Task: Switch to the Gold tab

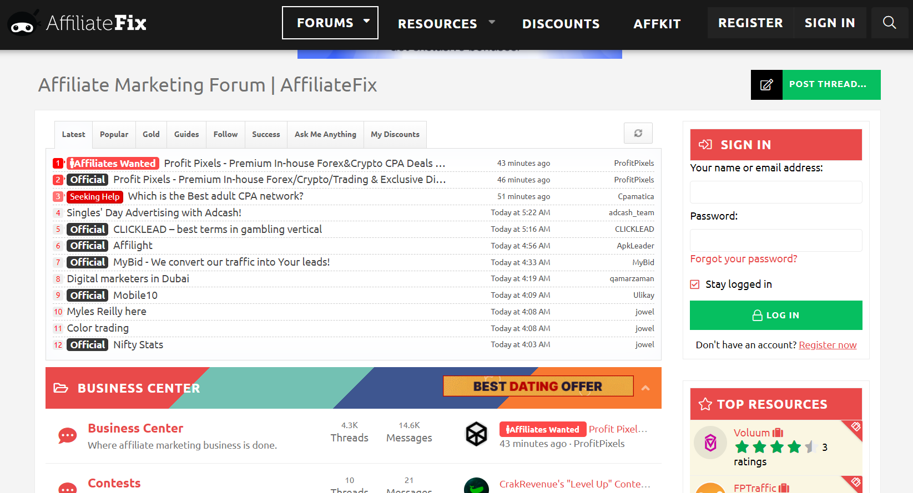Action: pos(151,134)
